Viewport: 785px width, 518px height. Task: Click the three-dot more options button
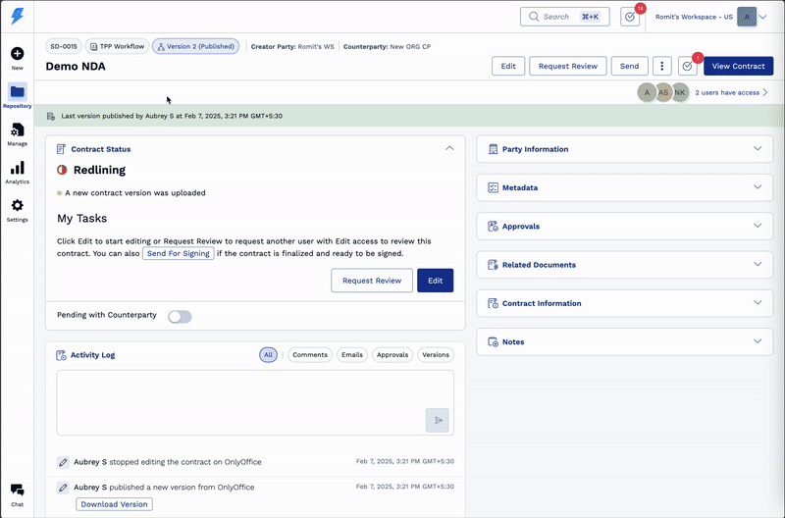(x=661, y=66)
